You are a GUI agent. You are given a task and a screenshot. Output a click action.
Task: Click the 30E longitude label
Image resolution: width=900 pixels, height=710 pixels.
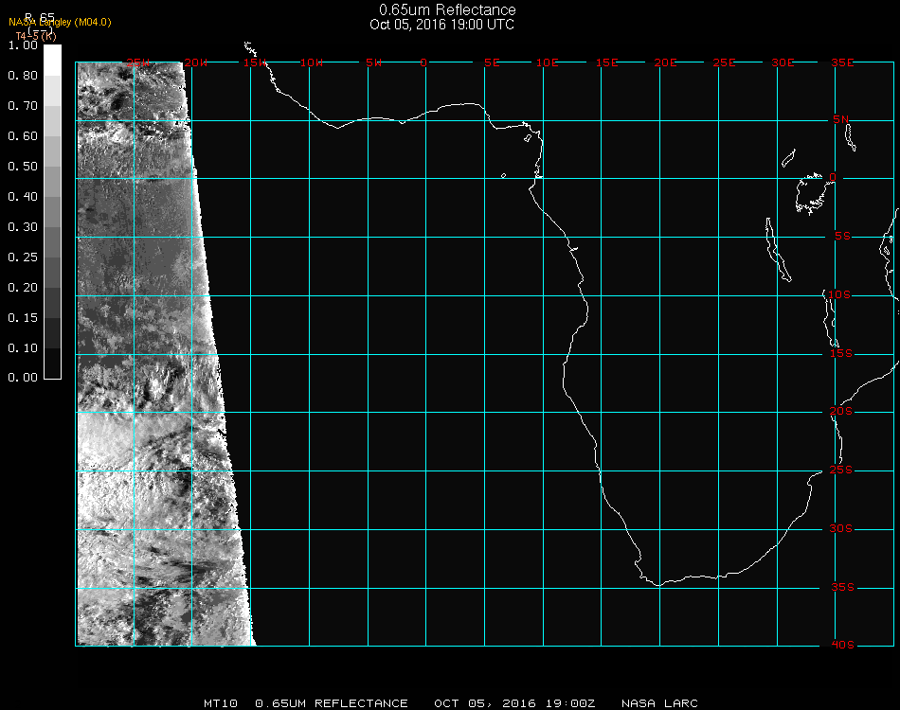783,62
